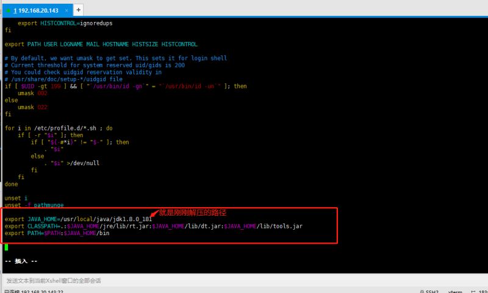Click the red Chinese annotation text
Image resolution: width=488 pixels, height=293 pixels.
(x=192, y=213)
